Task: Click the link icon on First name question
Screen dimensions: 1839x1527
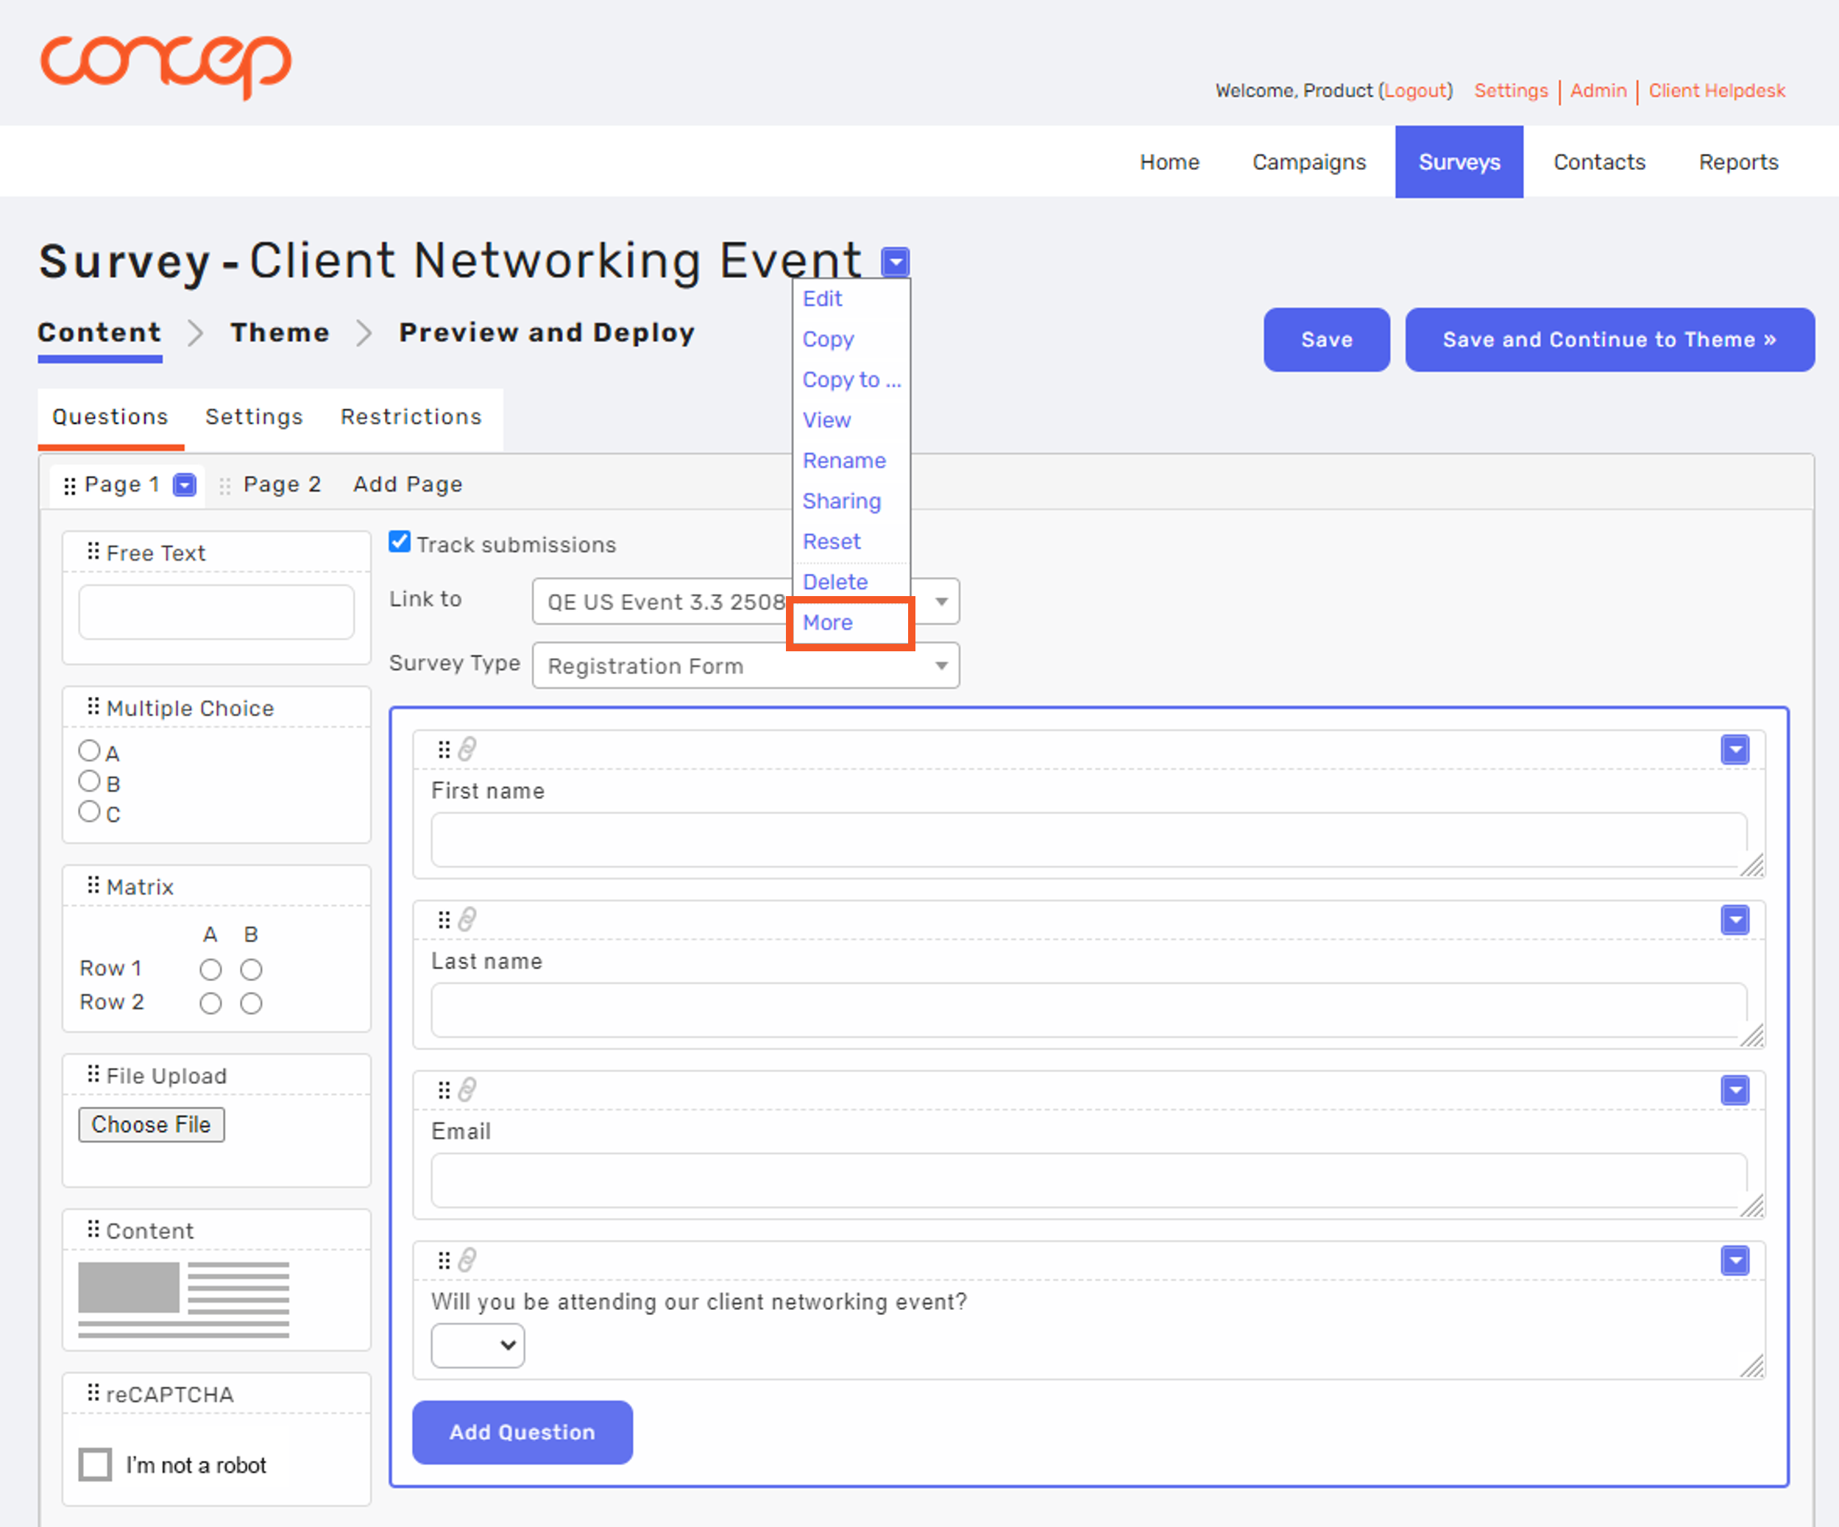Action: coord(467,749)
